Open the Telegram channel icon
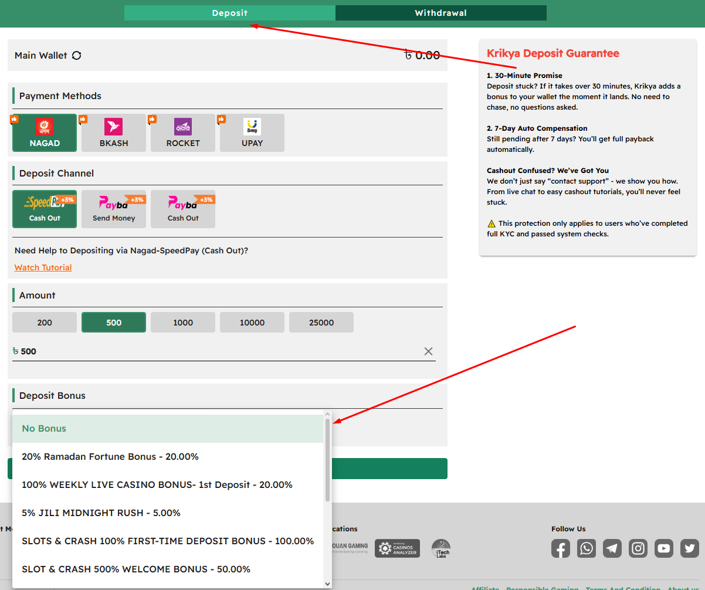The image size is (705, 590). click(612, 548)
